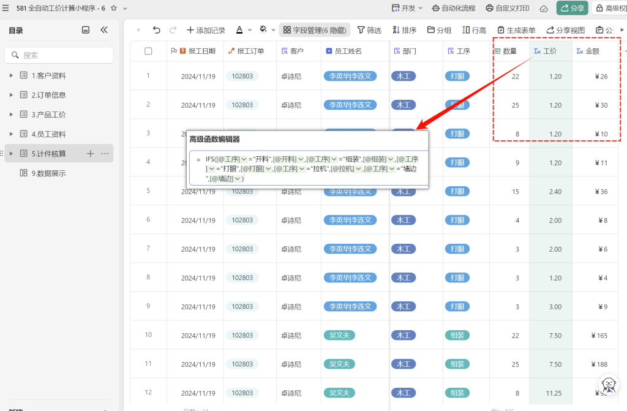Click the font color A icon
Image resolution: width=627 pixels, height=411 pixels.
click(239, 29)
